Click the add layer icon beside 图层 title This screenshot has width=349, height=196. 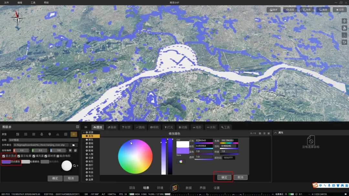click(x=10, y=127)
